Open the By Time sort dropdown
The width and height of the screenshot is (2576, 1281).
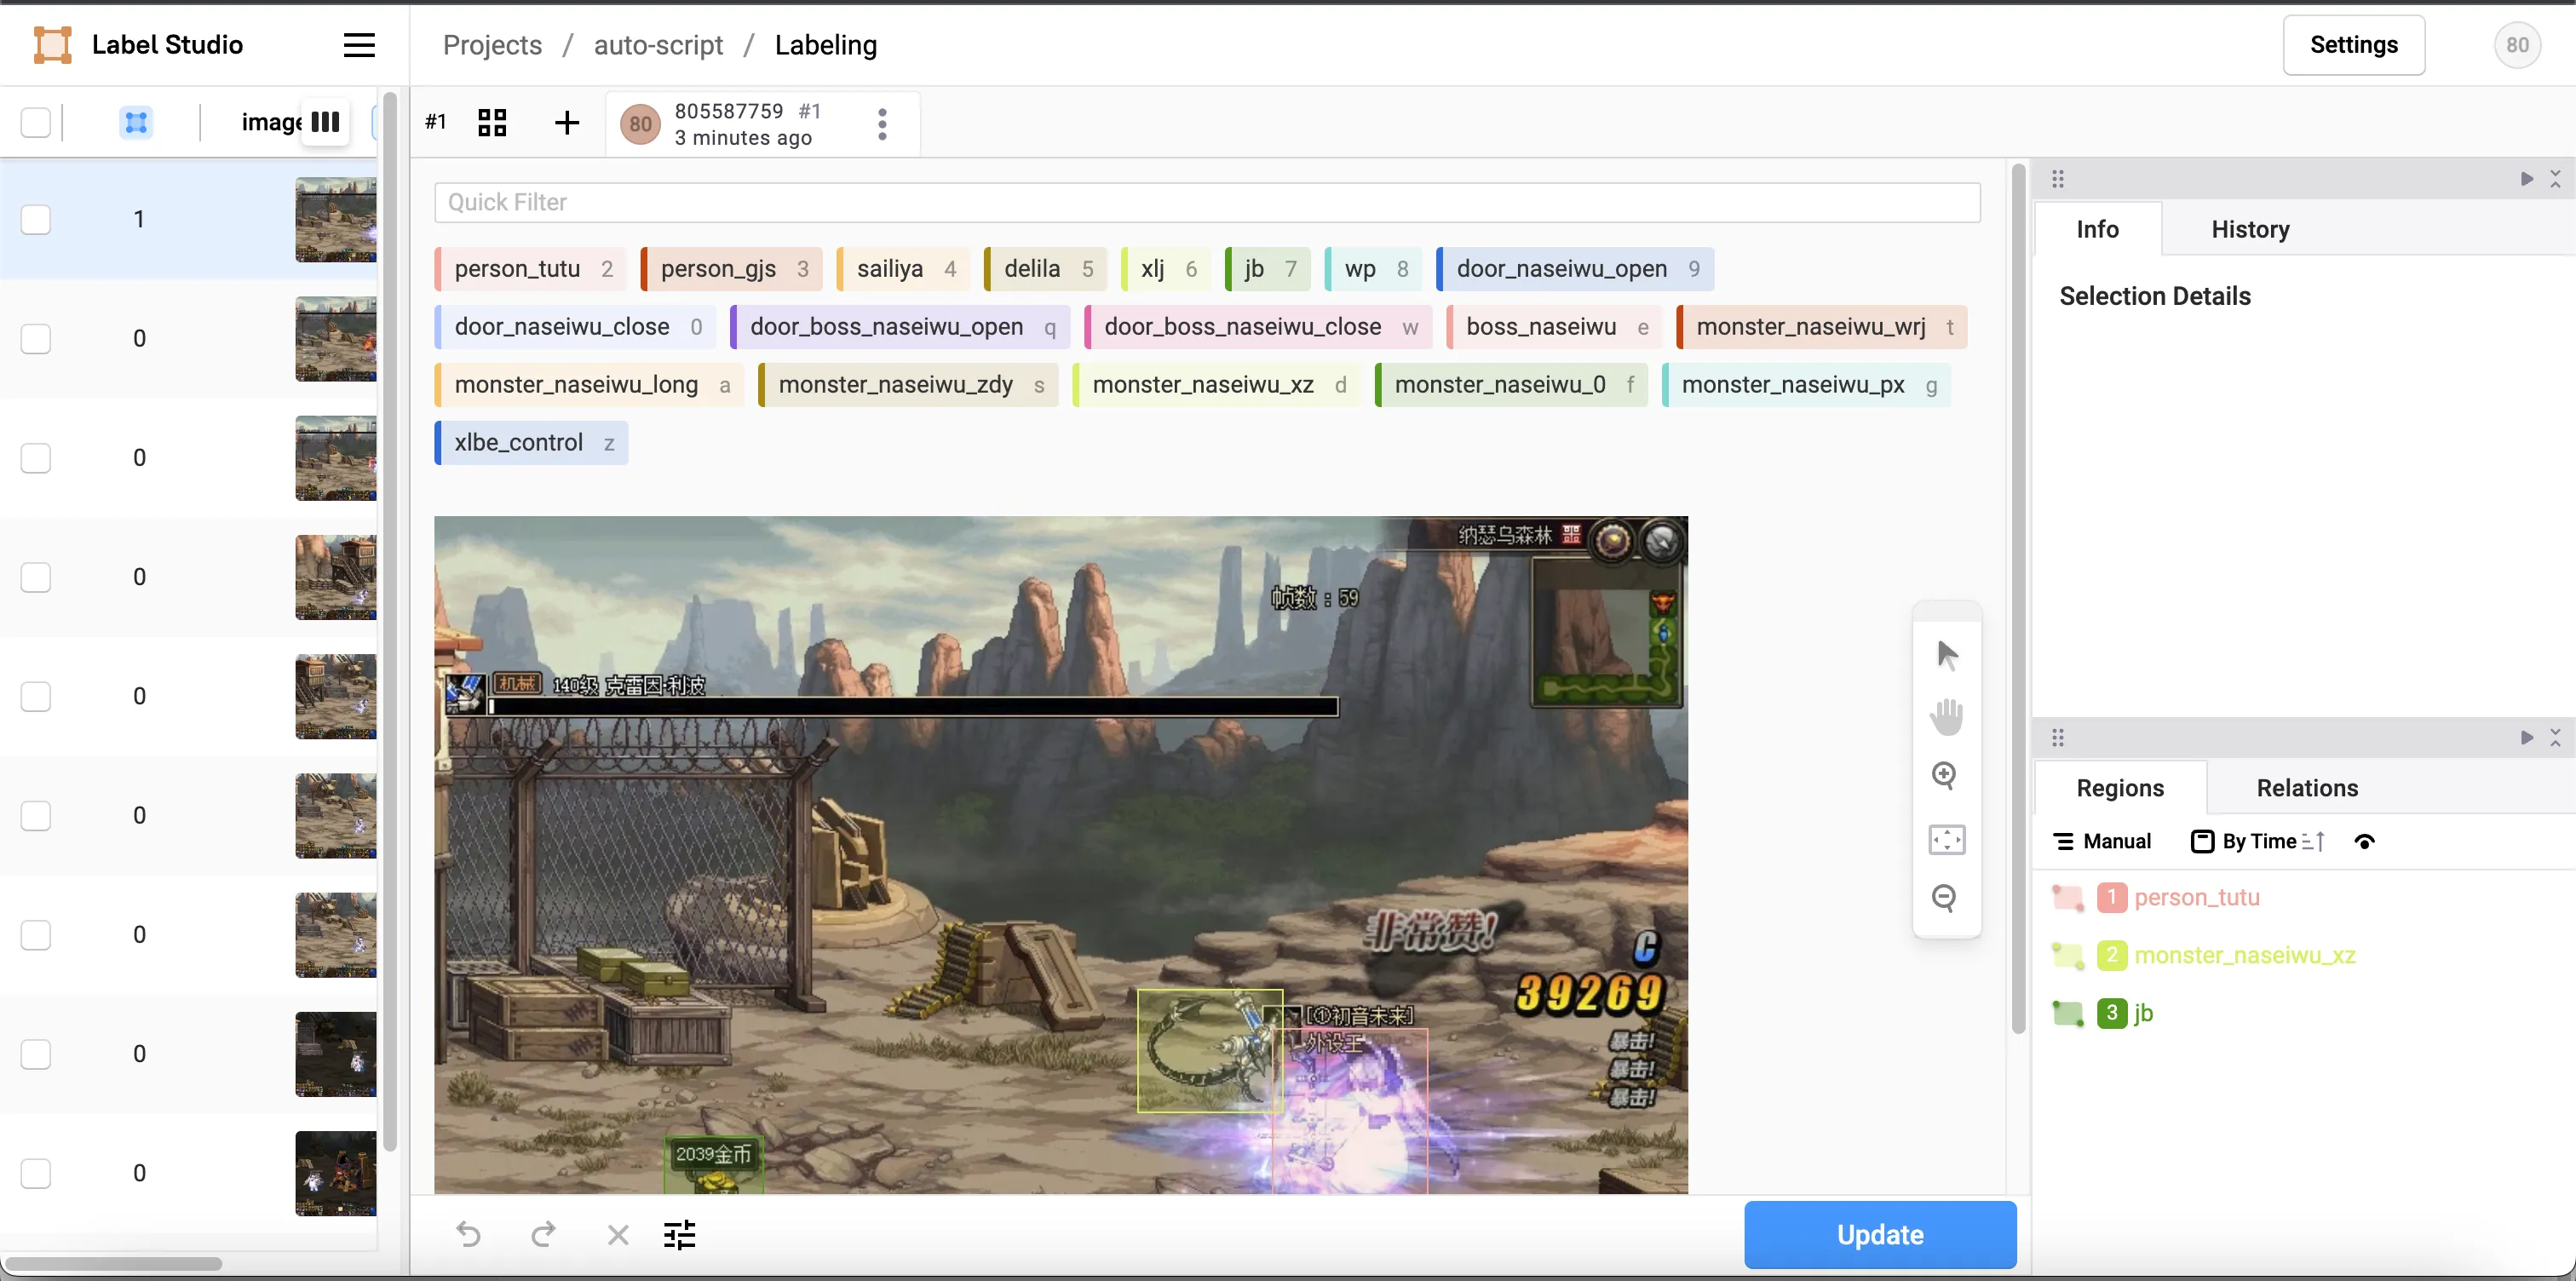tap(2257, 842)
